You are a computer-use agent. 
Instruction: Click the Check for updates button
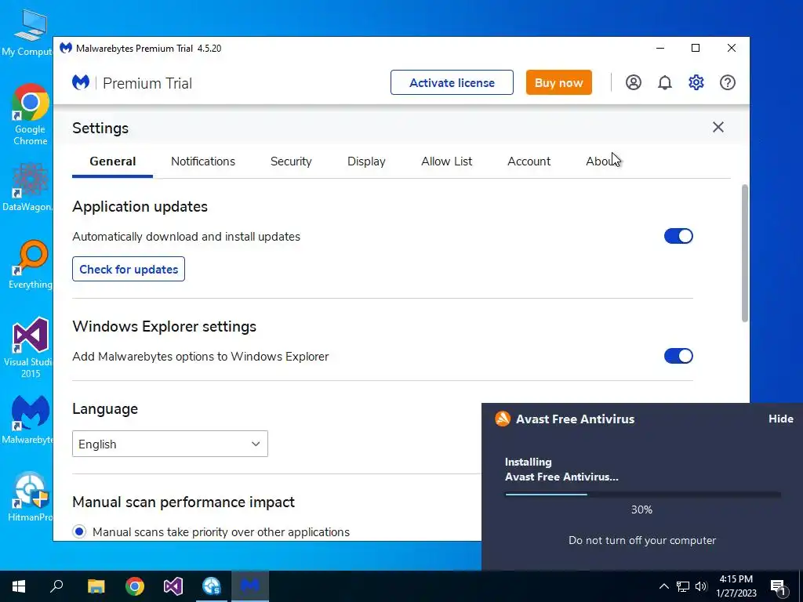pos(129,269)
